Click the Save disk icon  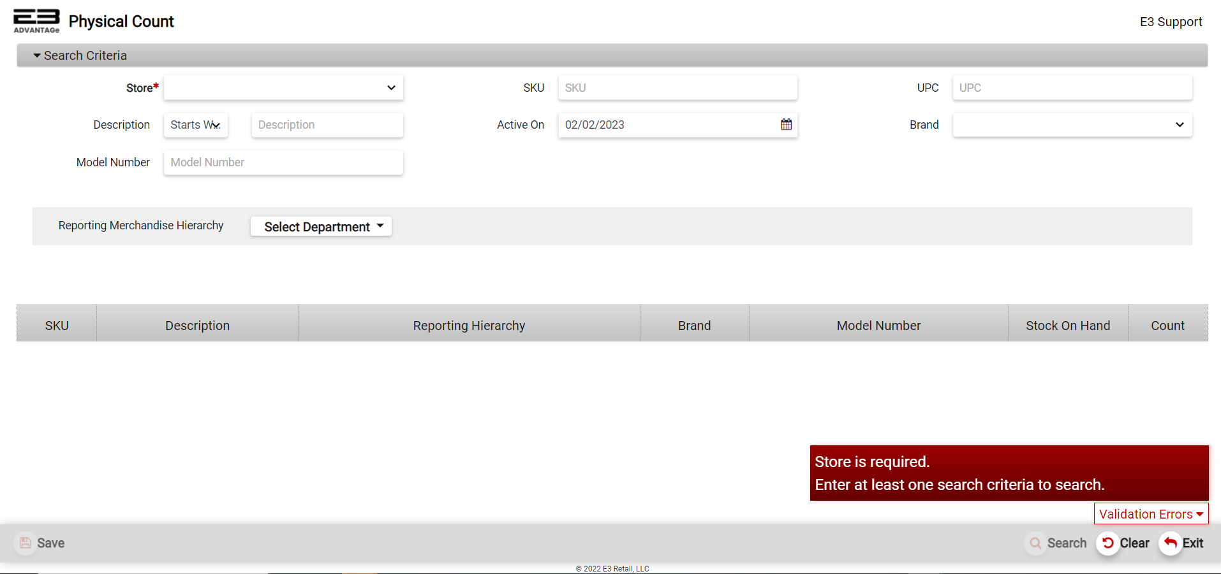click(26, 543)
